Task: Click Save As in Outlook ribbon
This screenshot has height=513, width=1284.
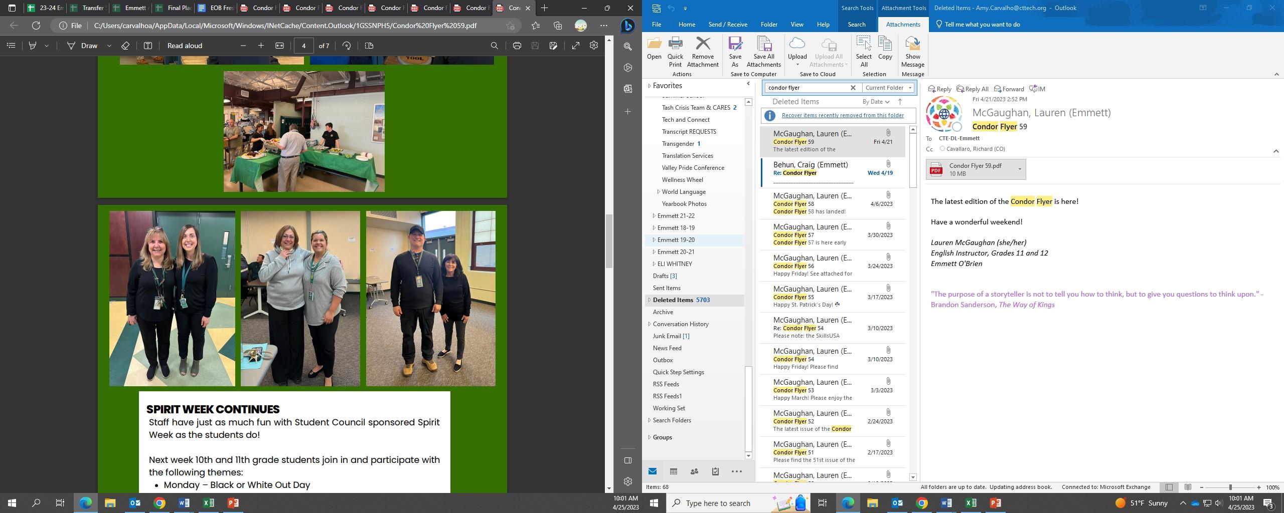Action: (x=735, y=52)
